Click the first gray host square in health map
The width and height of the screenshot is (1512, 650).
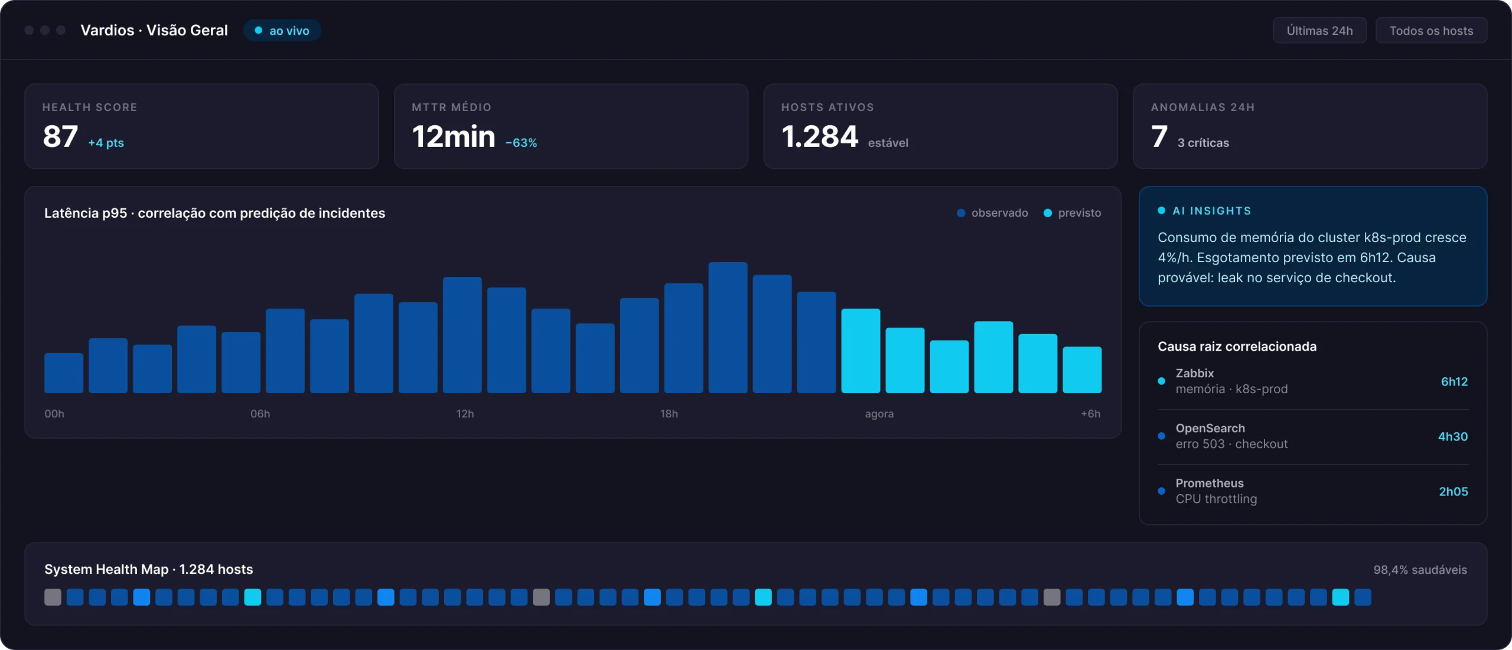click(53, 597)
